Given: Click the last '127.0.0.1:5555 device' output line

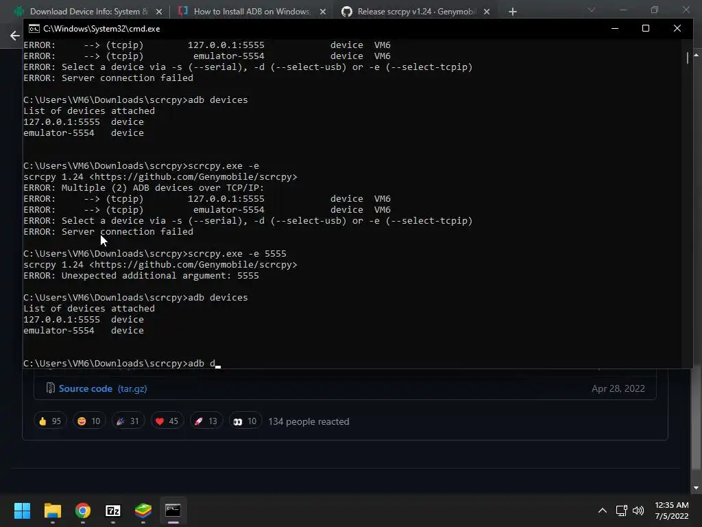Looking at the screenshot, I should 84,320.
